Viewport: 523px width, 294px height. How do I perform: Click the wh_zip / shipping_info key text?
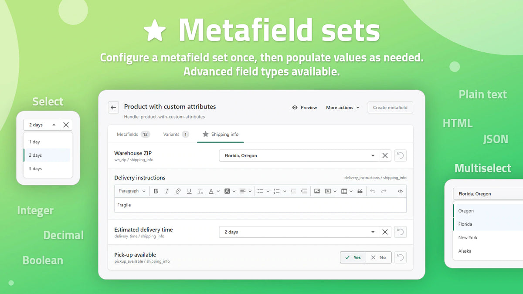pos(134,160)
